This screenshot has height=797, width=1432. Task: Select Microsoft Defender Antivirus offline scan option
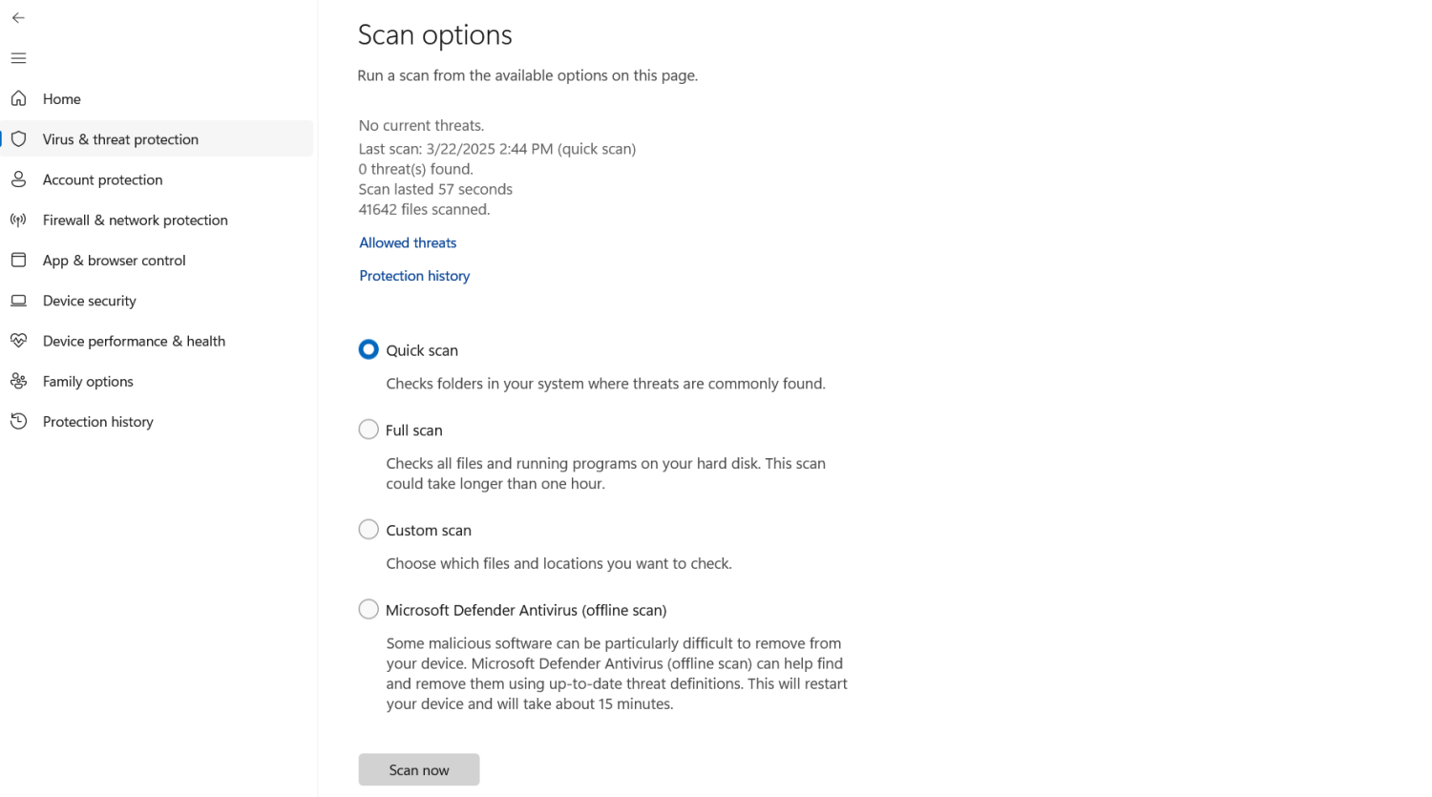369,609
